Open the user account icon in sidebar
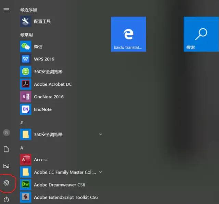 pyautogui.click(x=7, y=133)
